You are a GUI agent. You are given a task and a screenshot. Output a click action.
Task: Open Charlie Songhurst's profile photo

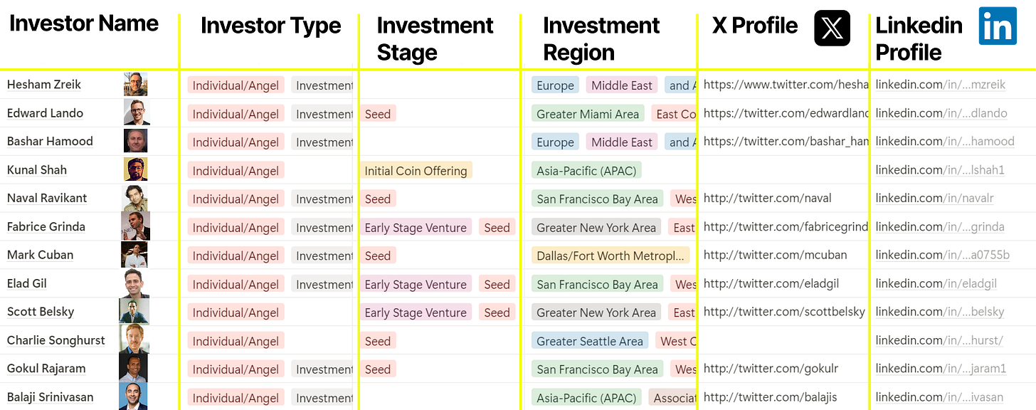click(x=134, y=340)
